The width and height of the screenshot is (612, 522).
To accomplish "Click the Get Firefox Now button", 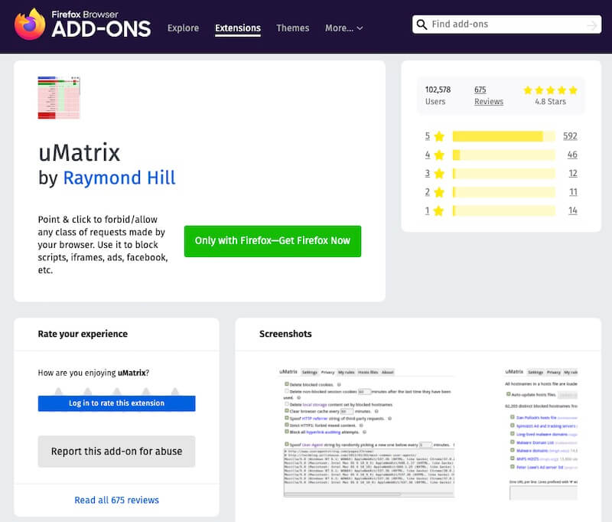I will [272, 241].
